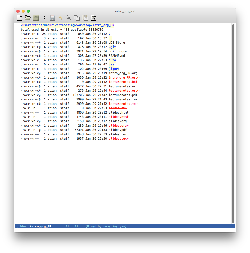This screenshot has height=253, width=250.
Task: Open slides.tex file
Action: (x=118, y=134)
